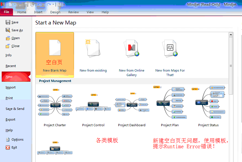The width and height of the screenshot is (242, 162).
Task: Open the New document dropdown arrow
Action: tap(15, 5)
